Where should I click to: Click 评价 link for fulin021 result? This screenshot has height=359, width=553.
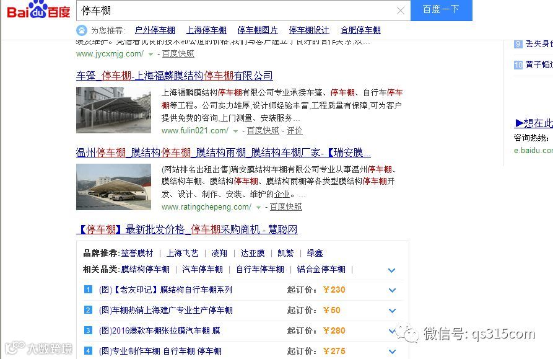[294, 131]
